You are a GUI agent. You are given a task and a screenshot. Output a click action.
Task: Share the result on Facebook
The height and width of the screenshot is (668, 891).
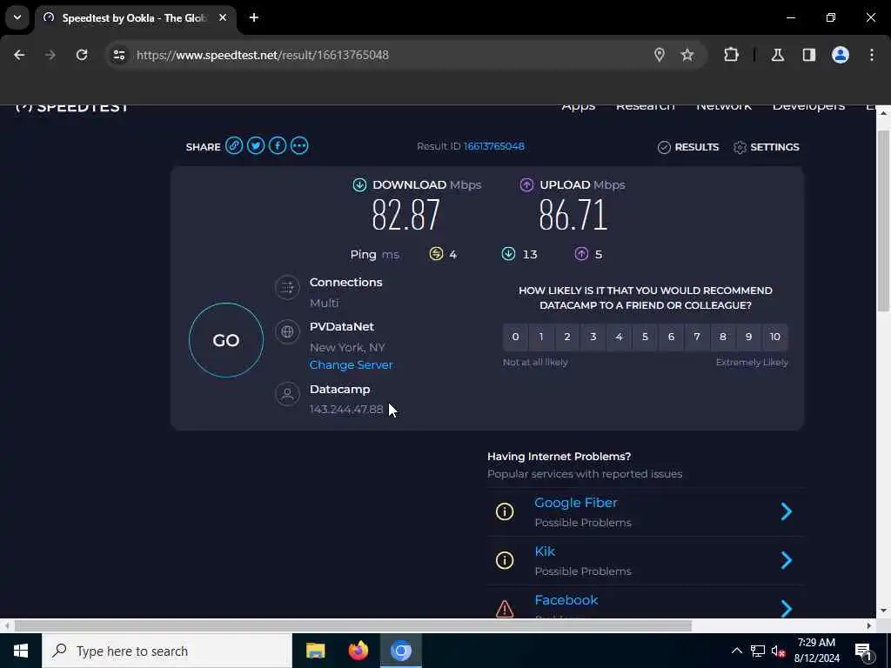278,146
